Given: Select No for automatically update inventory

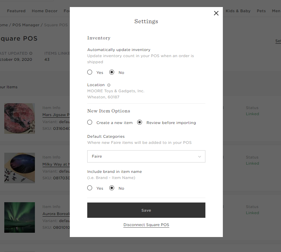Looking at the screenshot, I should click(112, 72).
